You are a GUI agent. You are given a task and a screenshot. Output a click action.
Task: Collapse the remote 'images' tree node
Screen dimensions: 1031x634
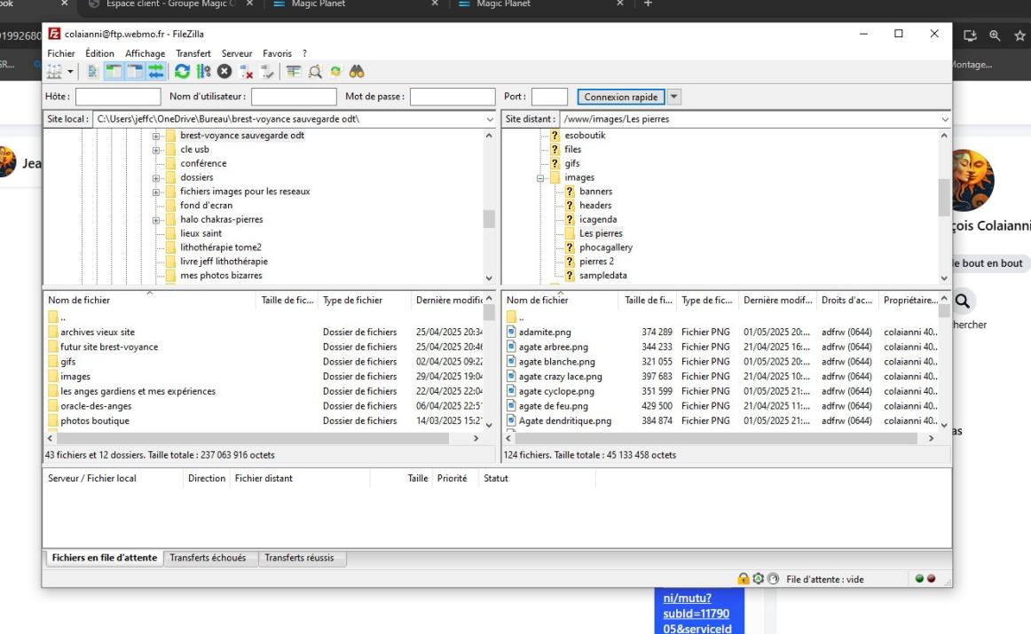pos(539,178)
